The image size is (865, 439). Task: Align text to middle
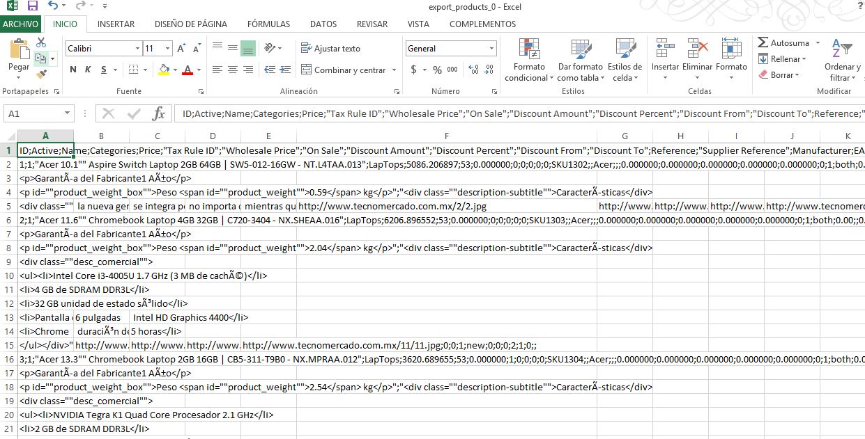pyautogui.click(x=232, y=49)
